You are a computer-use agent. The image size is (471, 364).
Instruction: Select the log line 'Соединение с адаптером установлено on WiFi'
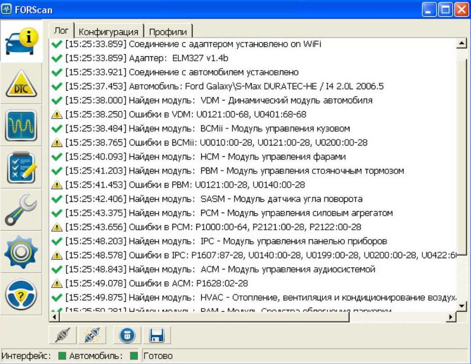coord(186,44)
